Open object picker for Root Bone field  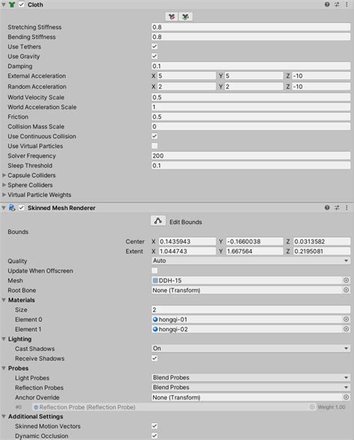click(346, 290)
